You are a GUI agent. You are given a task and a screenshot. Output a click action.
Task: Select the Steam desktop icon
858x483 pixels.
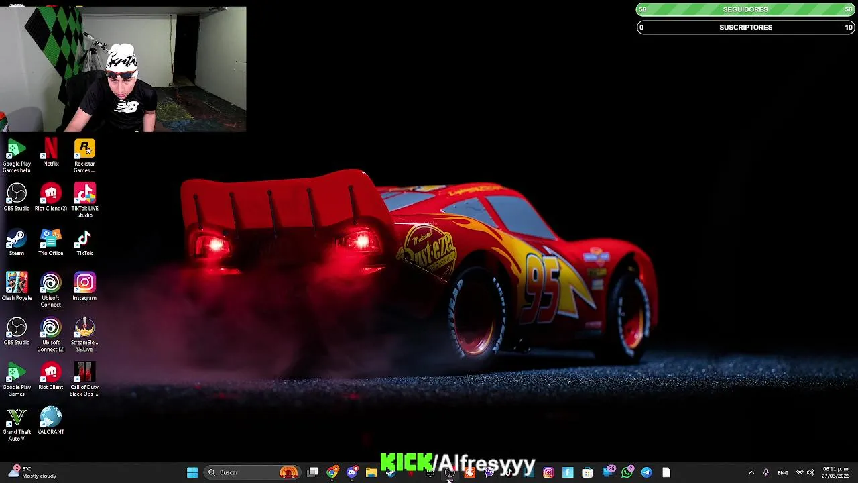17,242
